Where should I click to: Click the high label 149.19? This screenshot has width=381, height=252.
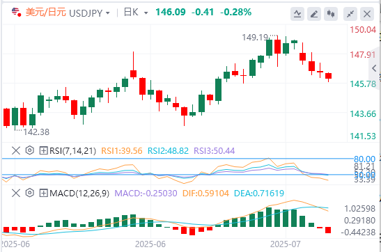[255, 38]
